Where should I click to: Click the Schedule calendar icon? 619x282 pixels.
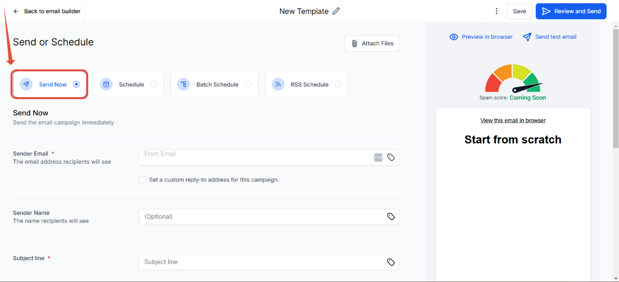[x=106, y=84]
